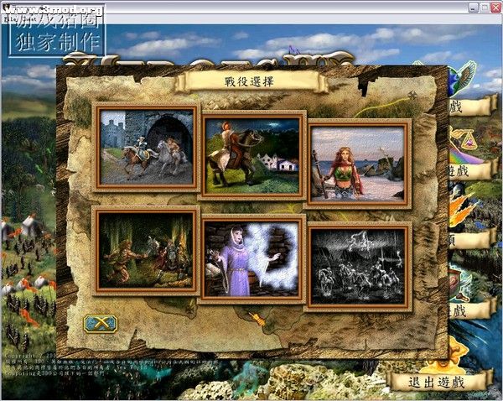This screenshot has width=503, height=401.
Task: Choose the purple-robed sorceress campaign
Action: coord(252,259)
